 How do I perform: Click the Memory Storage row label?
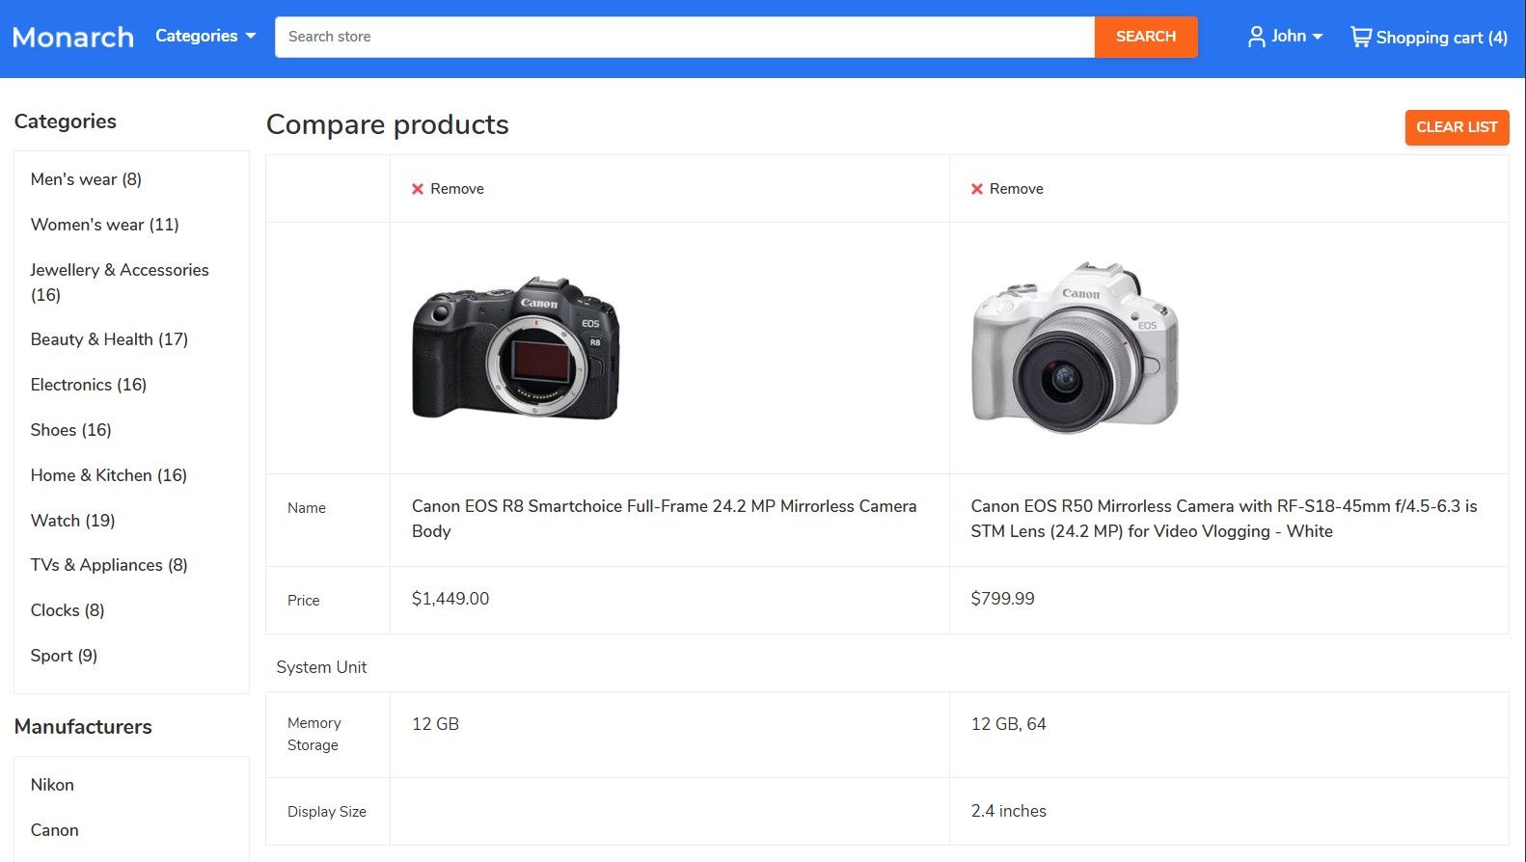click(314, 734)
